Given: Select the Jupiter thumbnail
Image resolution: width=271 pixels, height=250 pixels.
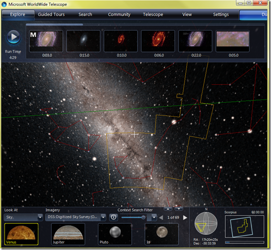Looking at the screenshot, I should [68, 234].
